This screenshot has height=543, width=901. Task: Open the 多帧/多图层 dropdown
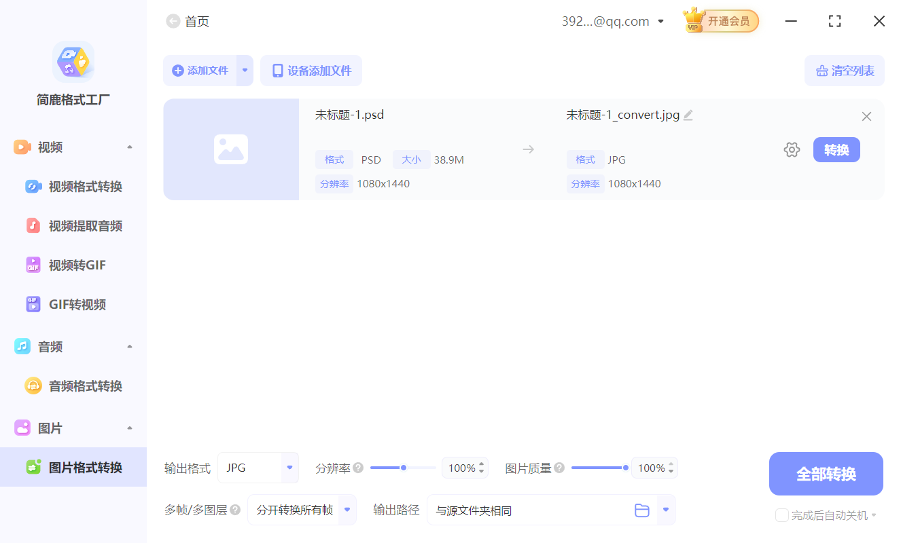302,510
